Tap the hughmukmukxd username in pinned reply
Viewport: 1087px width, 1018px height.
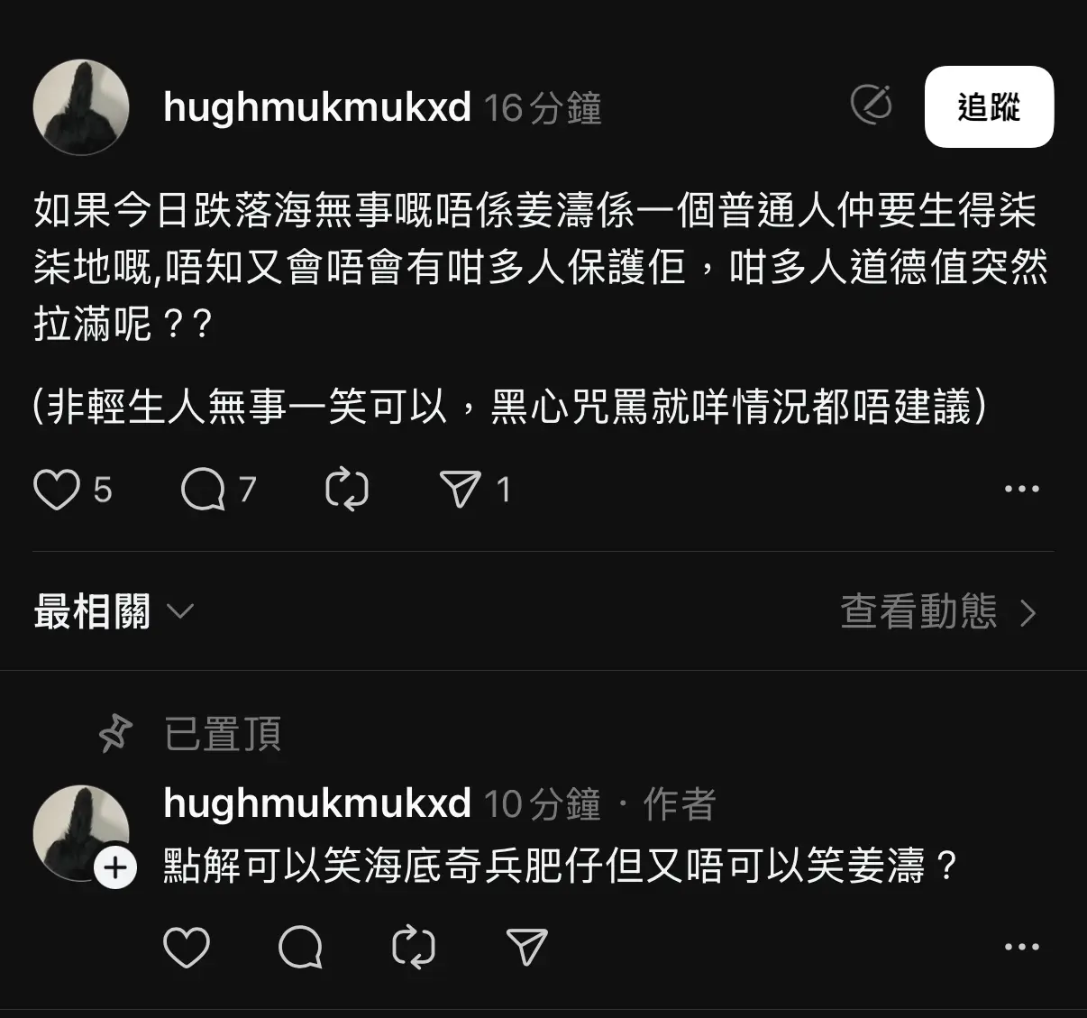(x=317, y=802)
